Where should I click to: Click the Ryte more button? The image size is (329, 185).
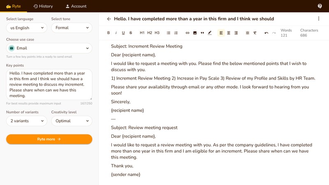coord(49,139)
